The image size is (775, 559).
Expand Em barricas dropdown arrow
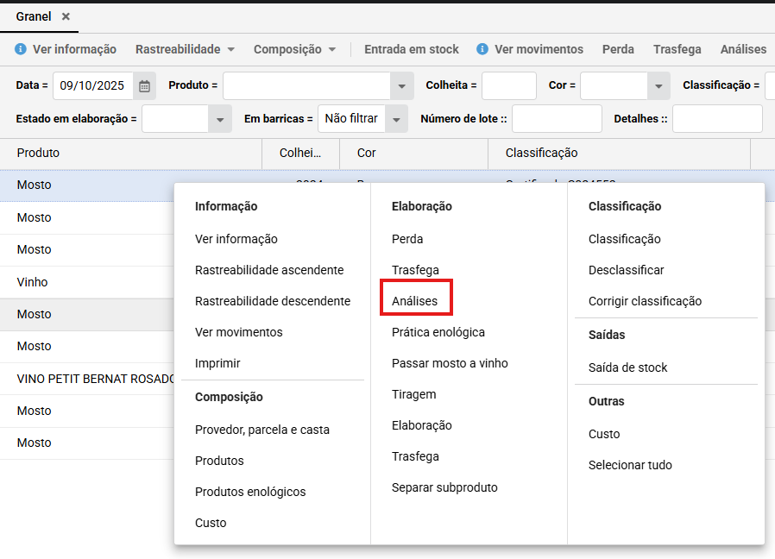396,119
